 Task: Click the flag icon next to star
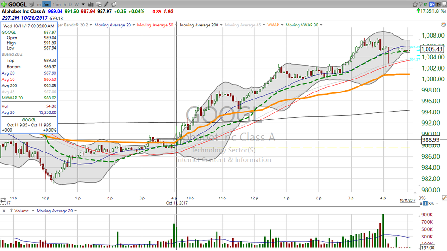tap(421, 4)
